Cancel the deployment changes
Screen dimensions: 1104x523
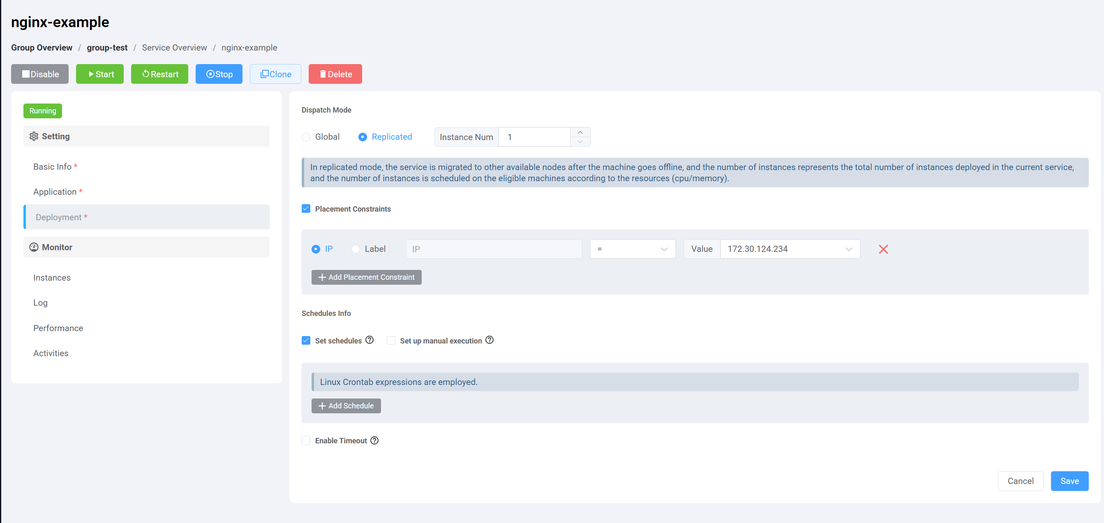point(1021,481)
